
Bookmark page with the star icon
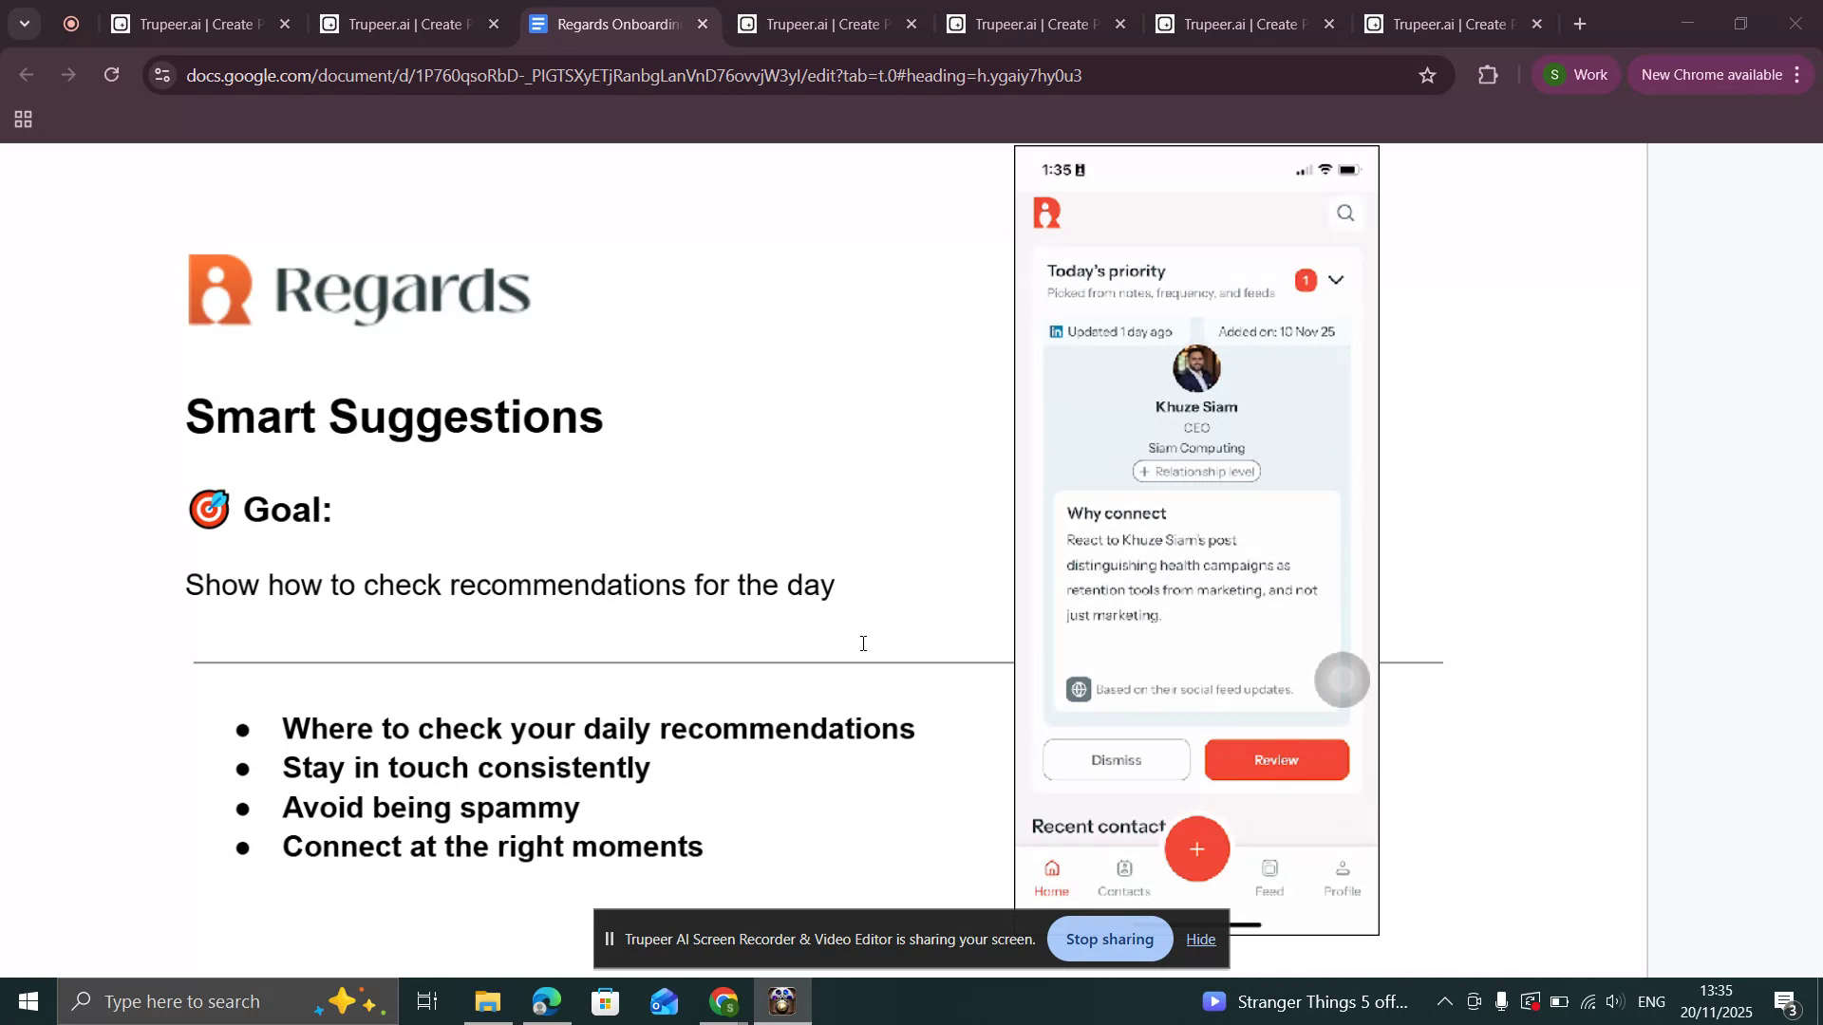click(x=1427, y=76)
